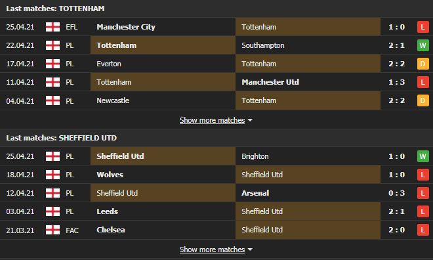Click the red L badge on the Wolves match
Image resolution: width=433 pixels, height=260 pixels.
pos(423,175)
